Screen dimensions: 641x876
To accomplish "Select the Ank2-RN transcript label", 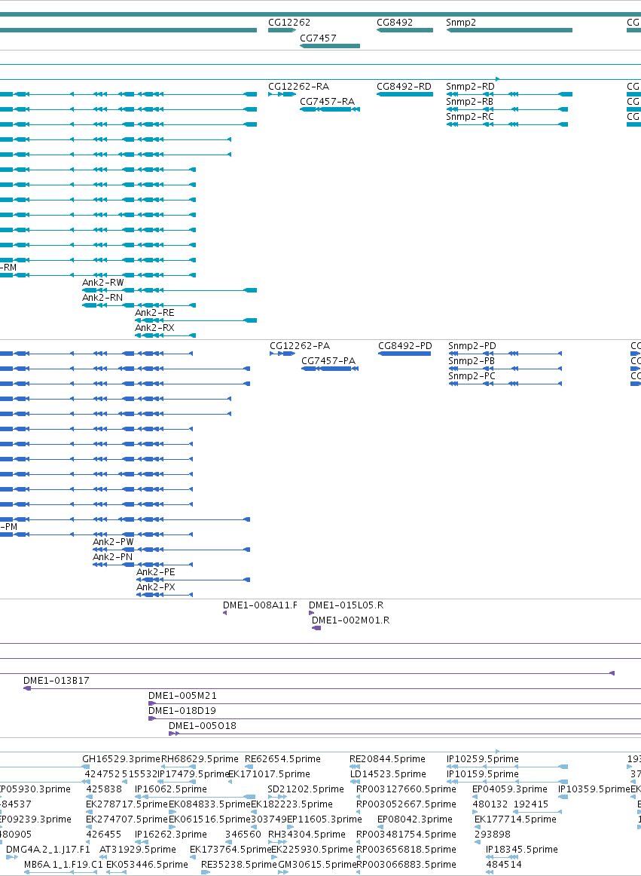I will coord(102,298).
